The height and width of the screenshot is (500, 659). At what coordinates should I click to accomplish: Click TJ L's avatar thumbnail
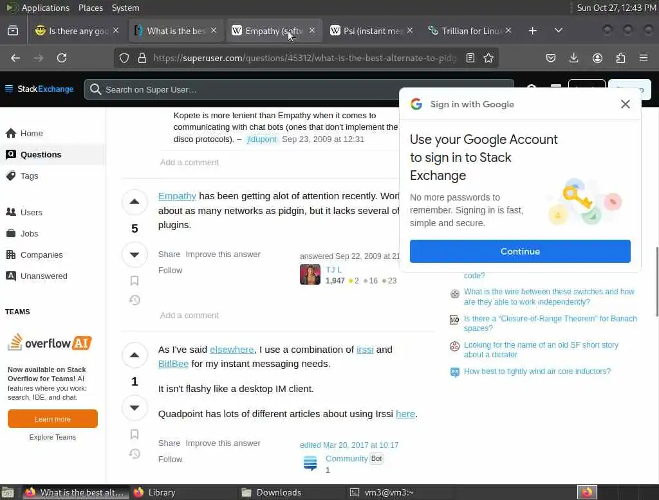(310, 274)
